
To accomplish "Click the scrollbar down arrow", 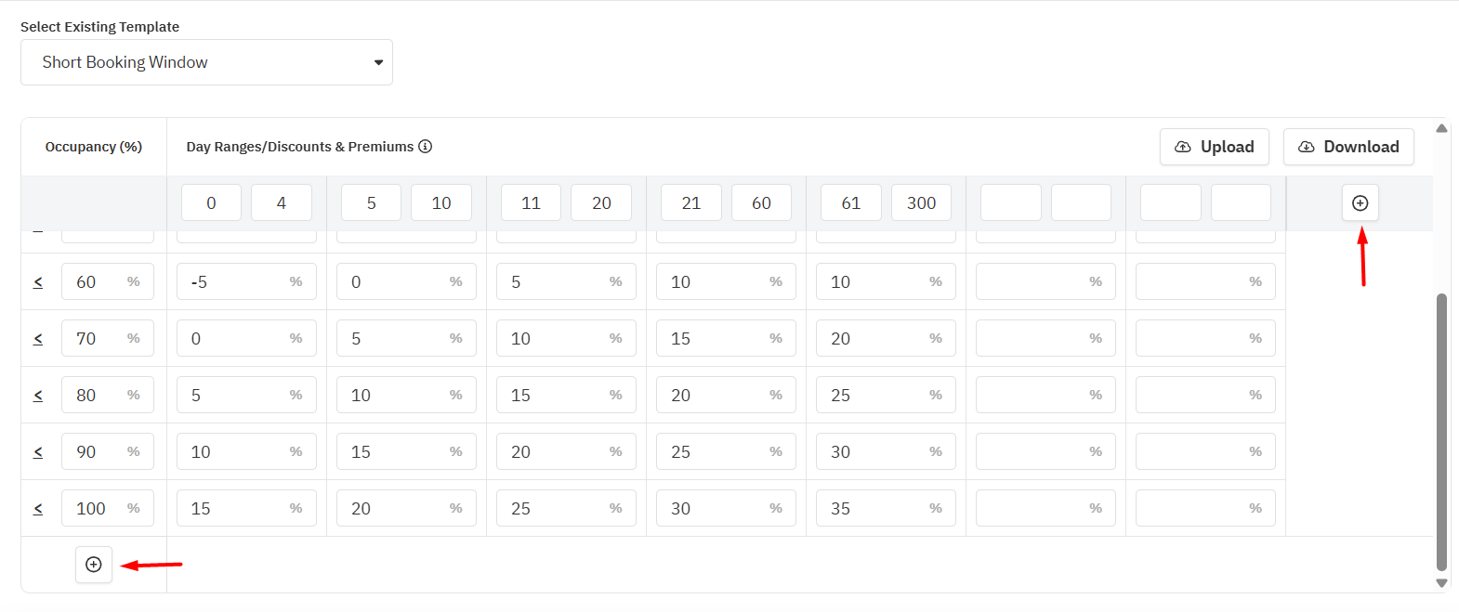I will pyautogui.click(x=1441, y=583).
